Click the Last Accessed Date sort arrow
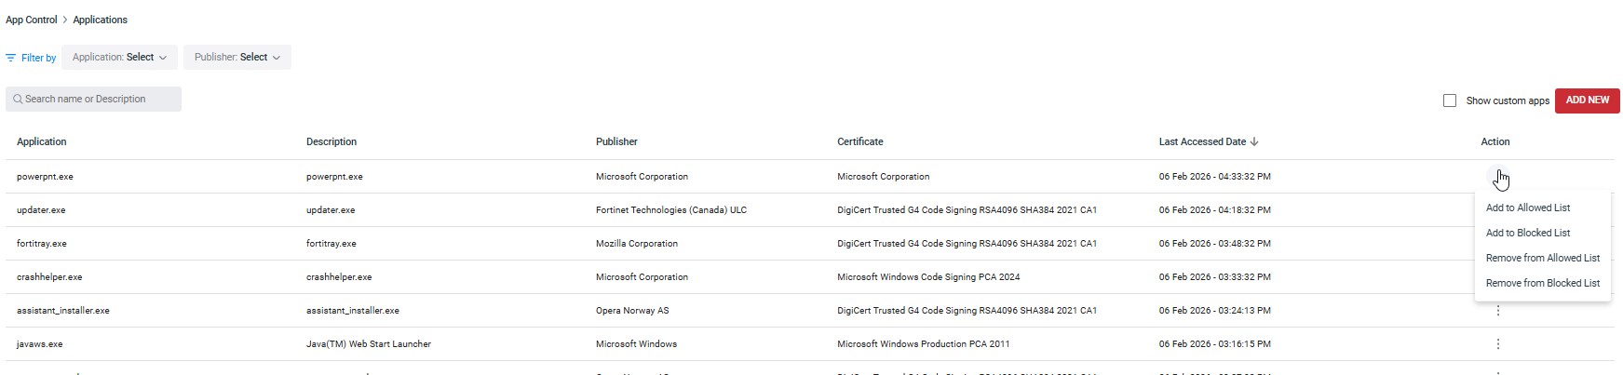Image resolution: width=1623 pixels, height=375 pixels. tap(1254, 142)
